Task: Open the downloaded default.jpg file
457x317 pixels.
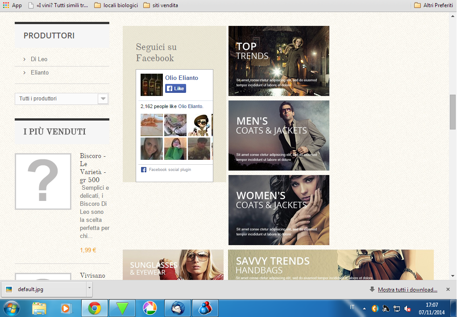Action: point(44,289)
